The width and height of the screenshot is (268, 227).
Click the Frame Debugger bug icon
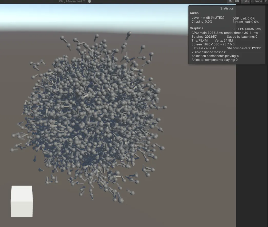click(90, 1)
